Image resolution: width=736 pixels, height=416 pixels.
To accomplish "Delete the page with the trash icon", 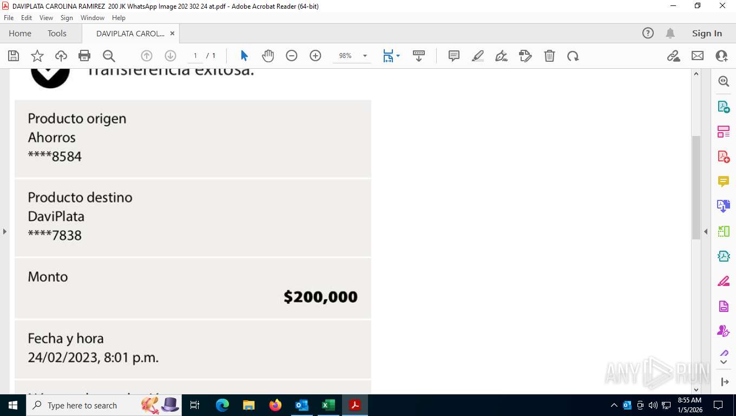I will point(549,56).
